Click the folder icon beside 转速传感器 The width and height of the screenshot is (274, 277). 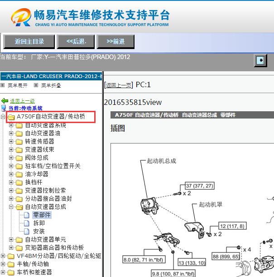(x=19, y=142)
